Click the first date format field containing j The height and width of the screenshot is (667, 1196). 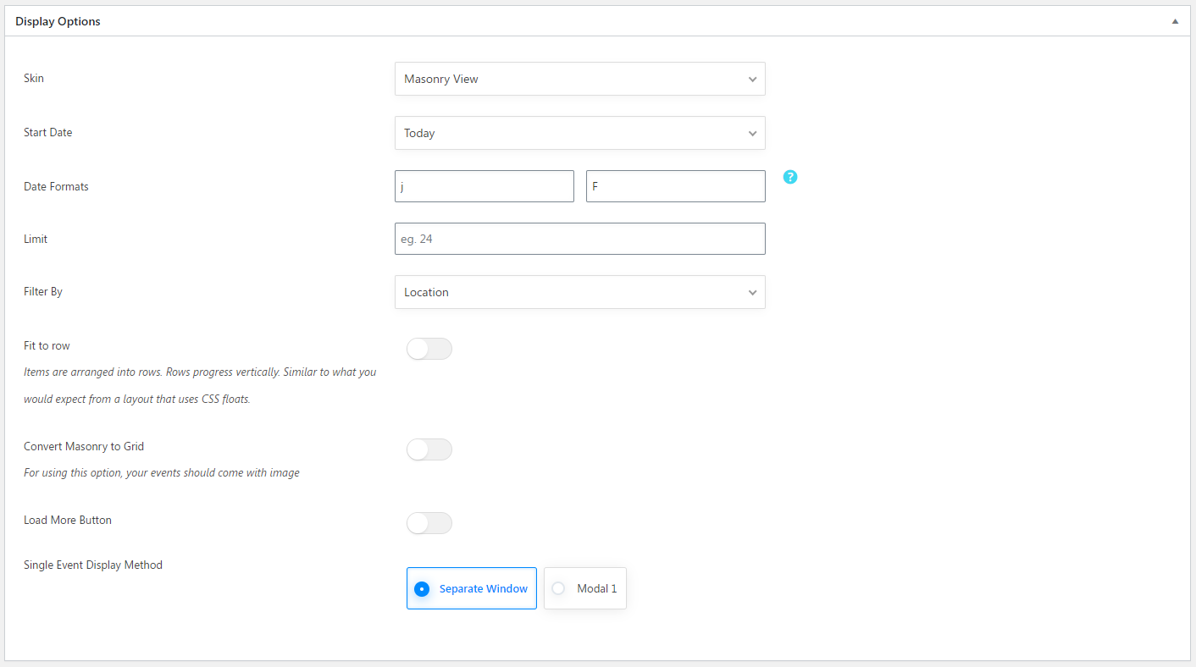coord(484,186)
